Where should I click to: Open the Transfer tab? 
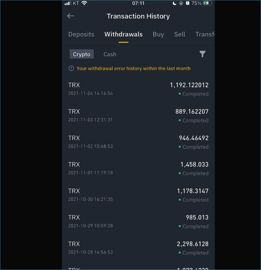click(205, 34)
